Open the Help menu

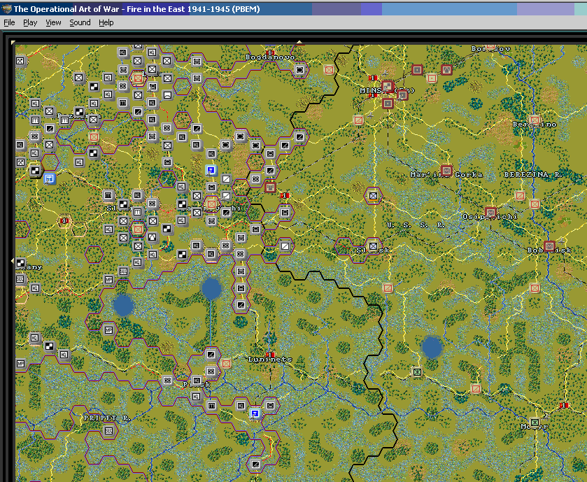pos(106,22)
